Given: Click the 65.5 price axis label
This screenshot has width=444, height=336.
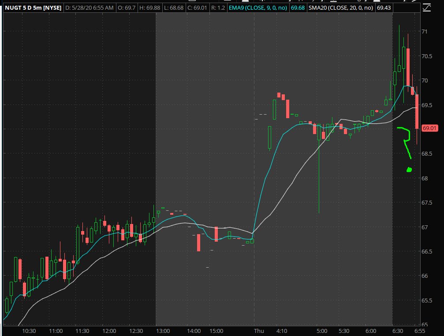Looking at the screenshot, I should (427, 300).
